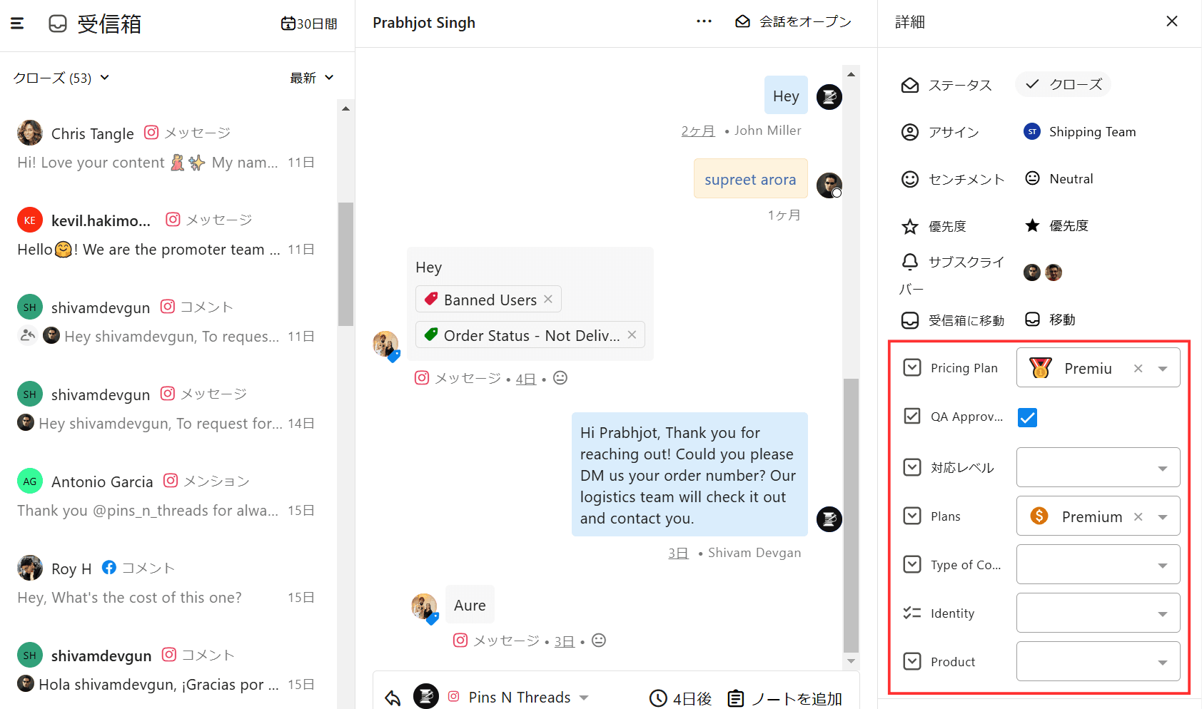Click the emoji reaction icon under Aure message
This screenshot has height=709, width=1202.
(x=599, y=641)
